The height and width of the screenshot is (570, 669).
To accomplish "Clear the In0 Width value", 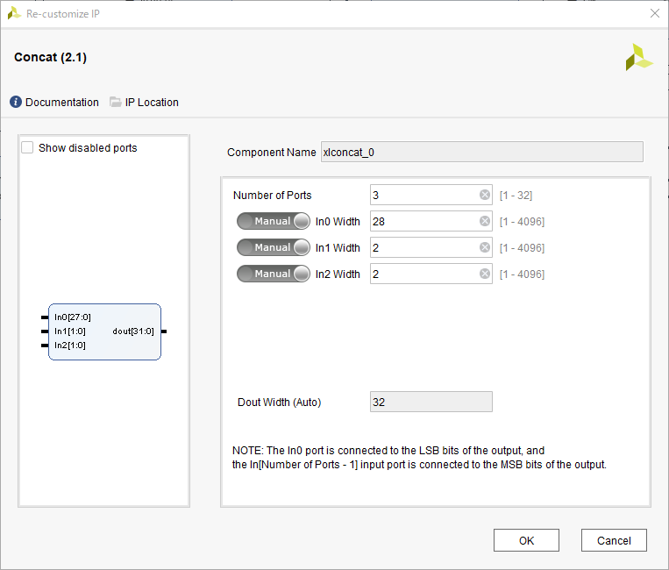I will (x=485, y=222).
